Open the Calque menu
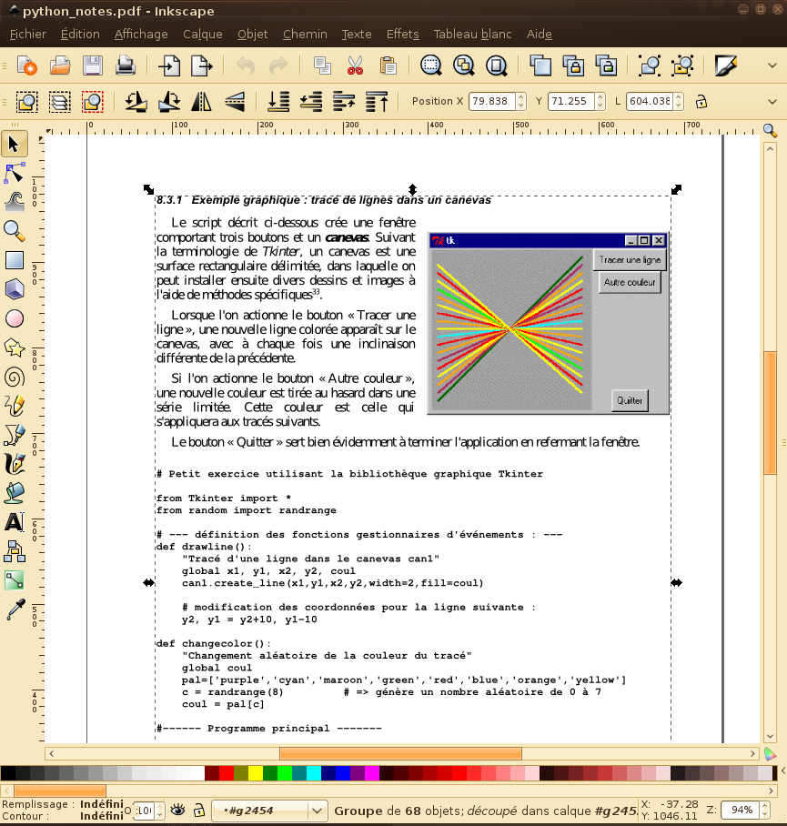This screenshot has height=826, width=787. click(x=203, y=35)
